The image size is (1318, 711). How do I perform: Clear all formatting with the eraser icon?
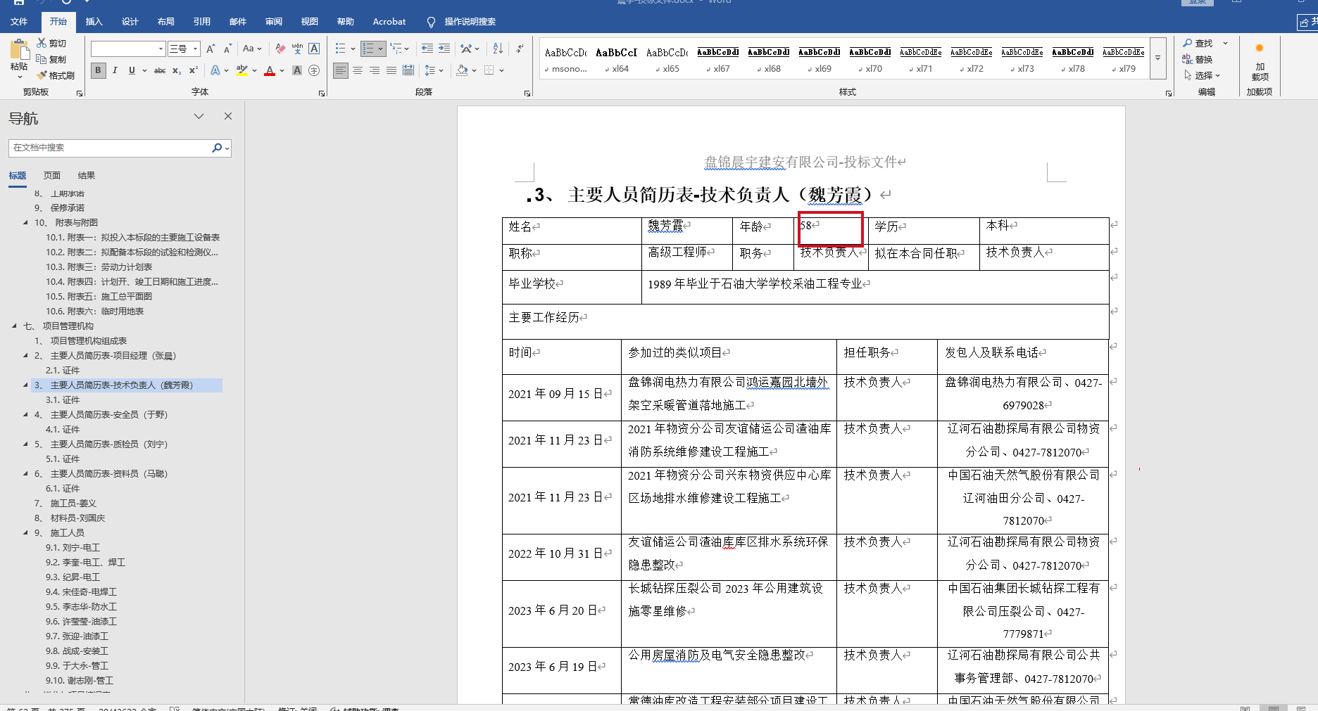[280, 49]
